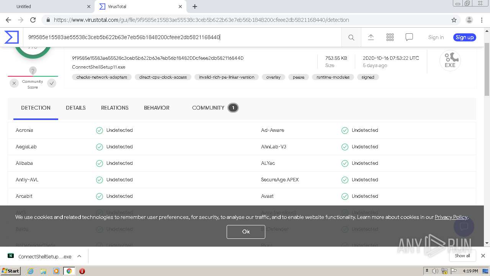Vote negative with the community score X
The image size is (490, 276).
[14, 83]
